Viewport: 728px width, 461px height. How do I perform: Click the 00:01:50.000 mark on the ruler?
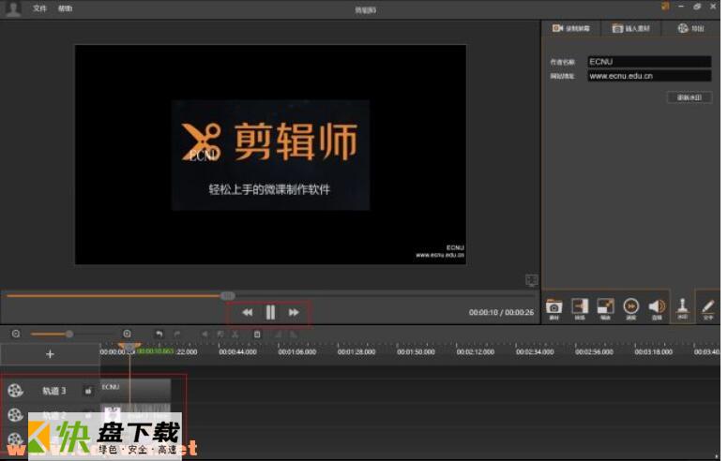pos(416,352)
